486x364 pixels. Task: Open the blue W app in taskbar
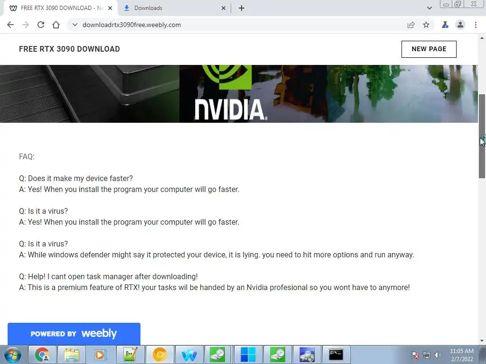(x=189, y=355)
